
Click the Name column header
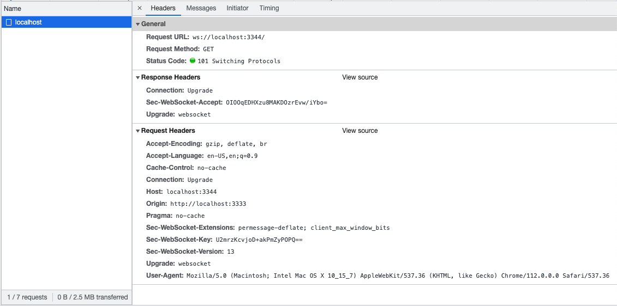66,8
